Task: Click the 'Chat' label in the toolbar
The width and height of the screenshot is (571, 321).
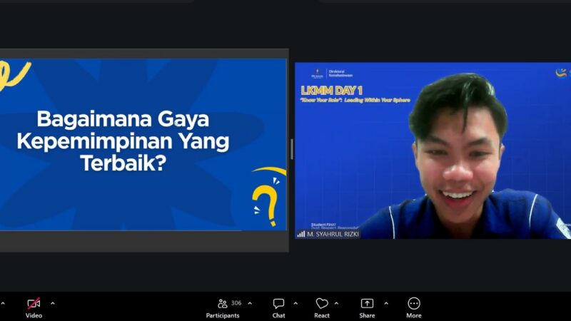Action: tap(278, 315)
